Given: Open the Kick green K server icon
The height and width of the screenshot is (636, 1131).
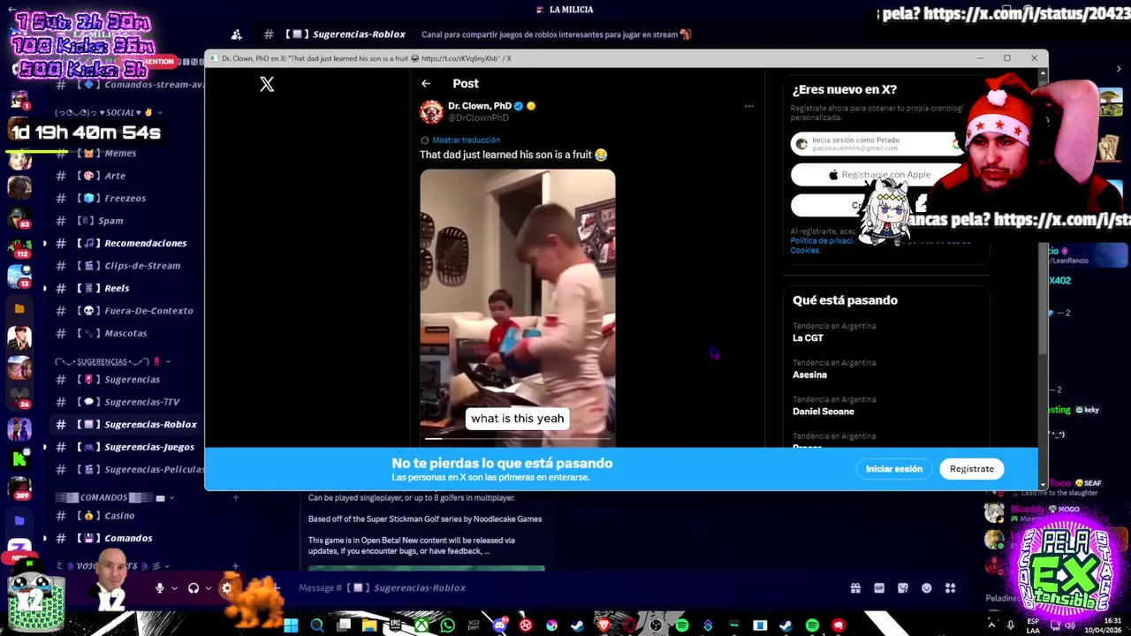Looking at the screenshot, I should click(19, 458).
